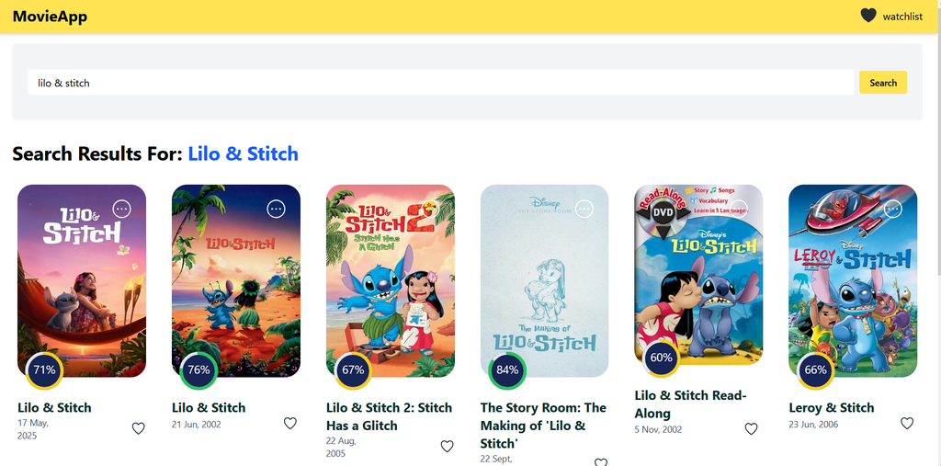The height and width of the screenshot is (466, 941).
Task: Open The Story Room movie title link
Action: (543, 426)
